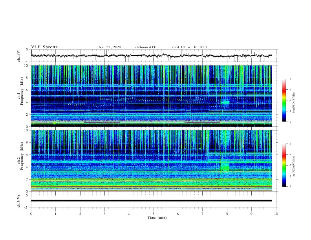The image size is (311, 240).
Task: Click the time axis tick label "1"
Action: point(55,214)
